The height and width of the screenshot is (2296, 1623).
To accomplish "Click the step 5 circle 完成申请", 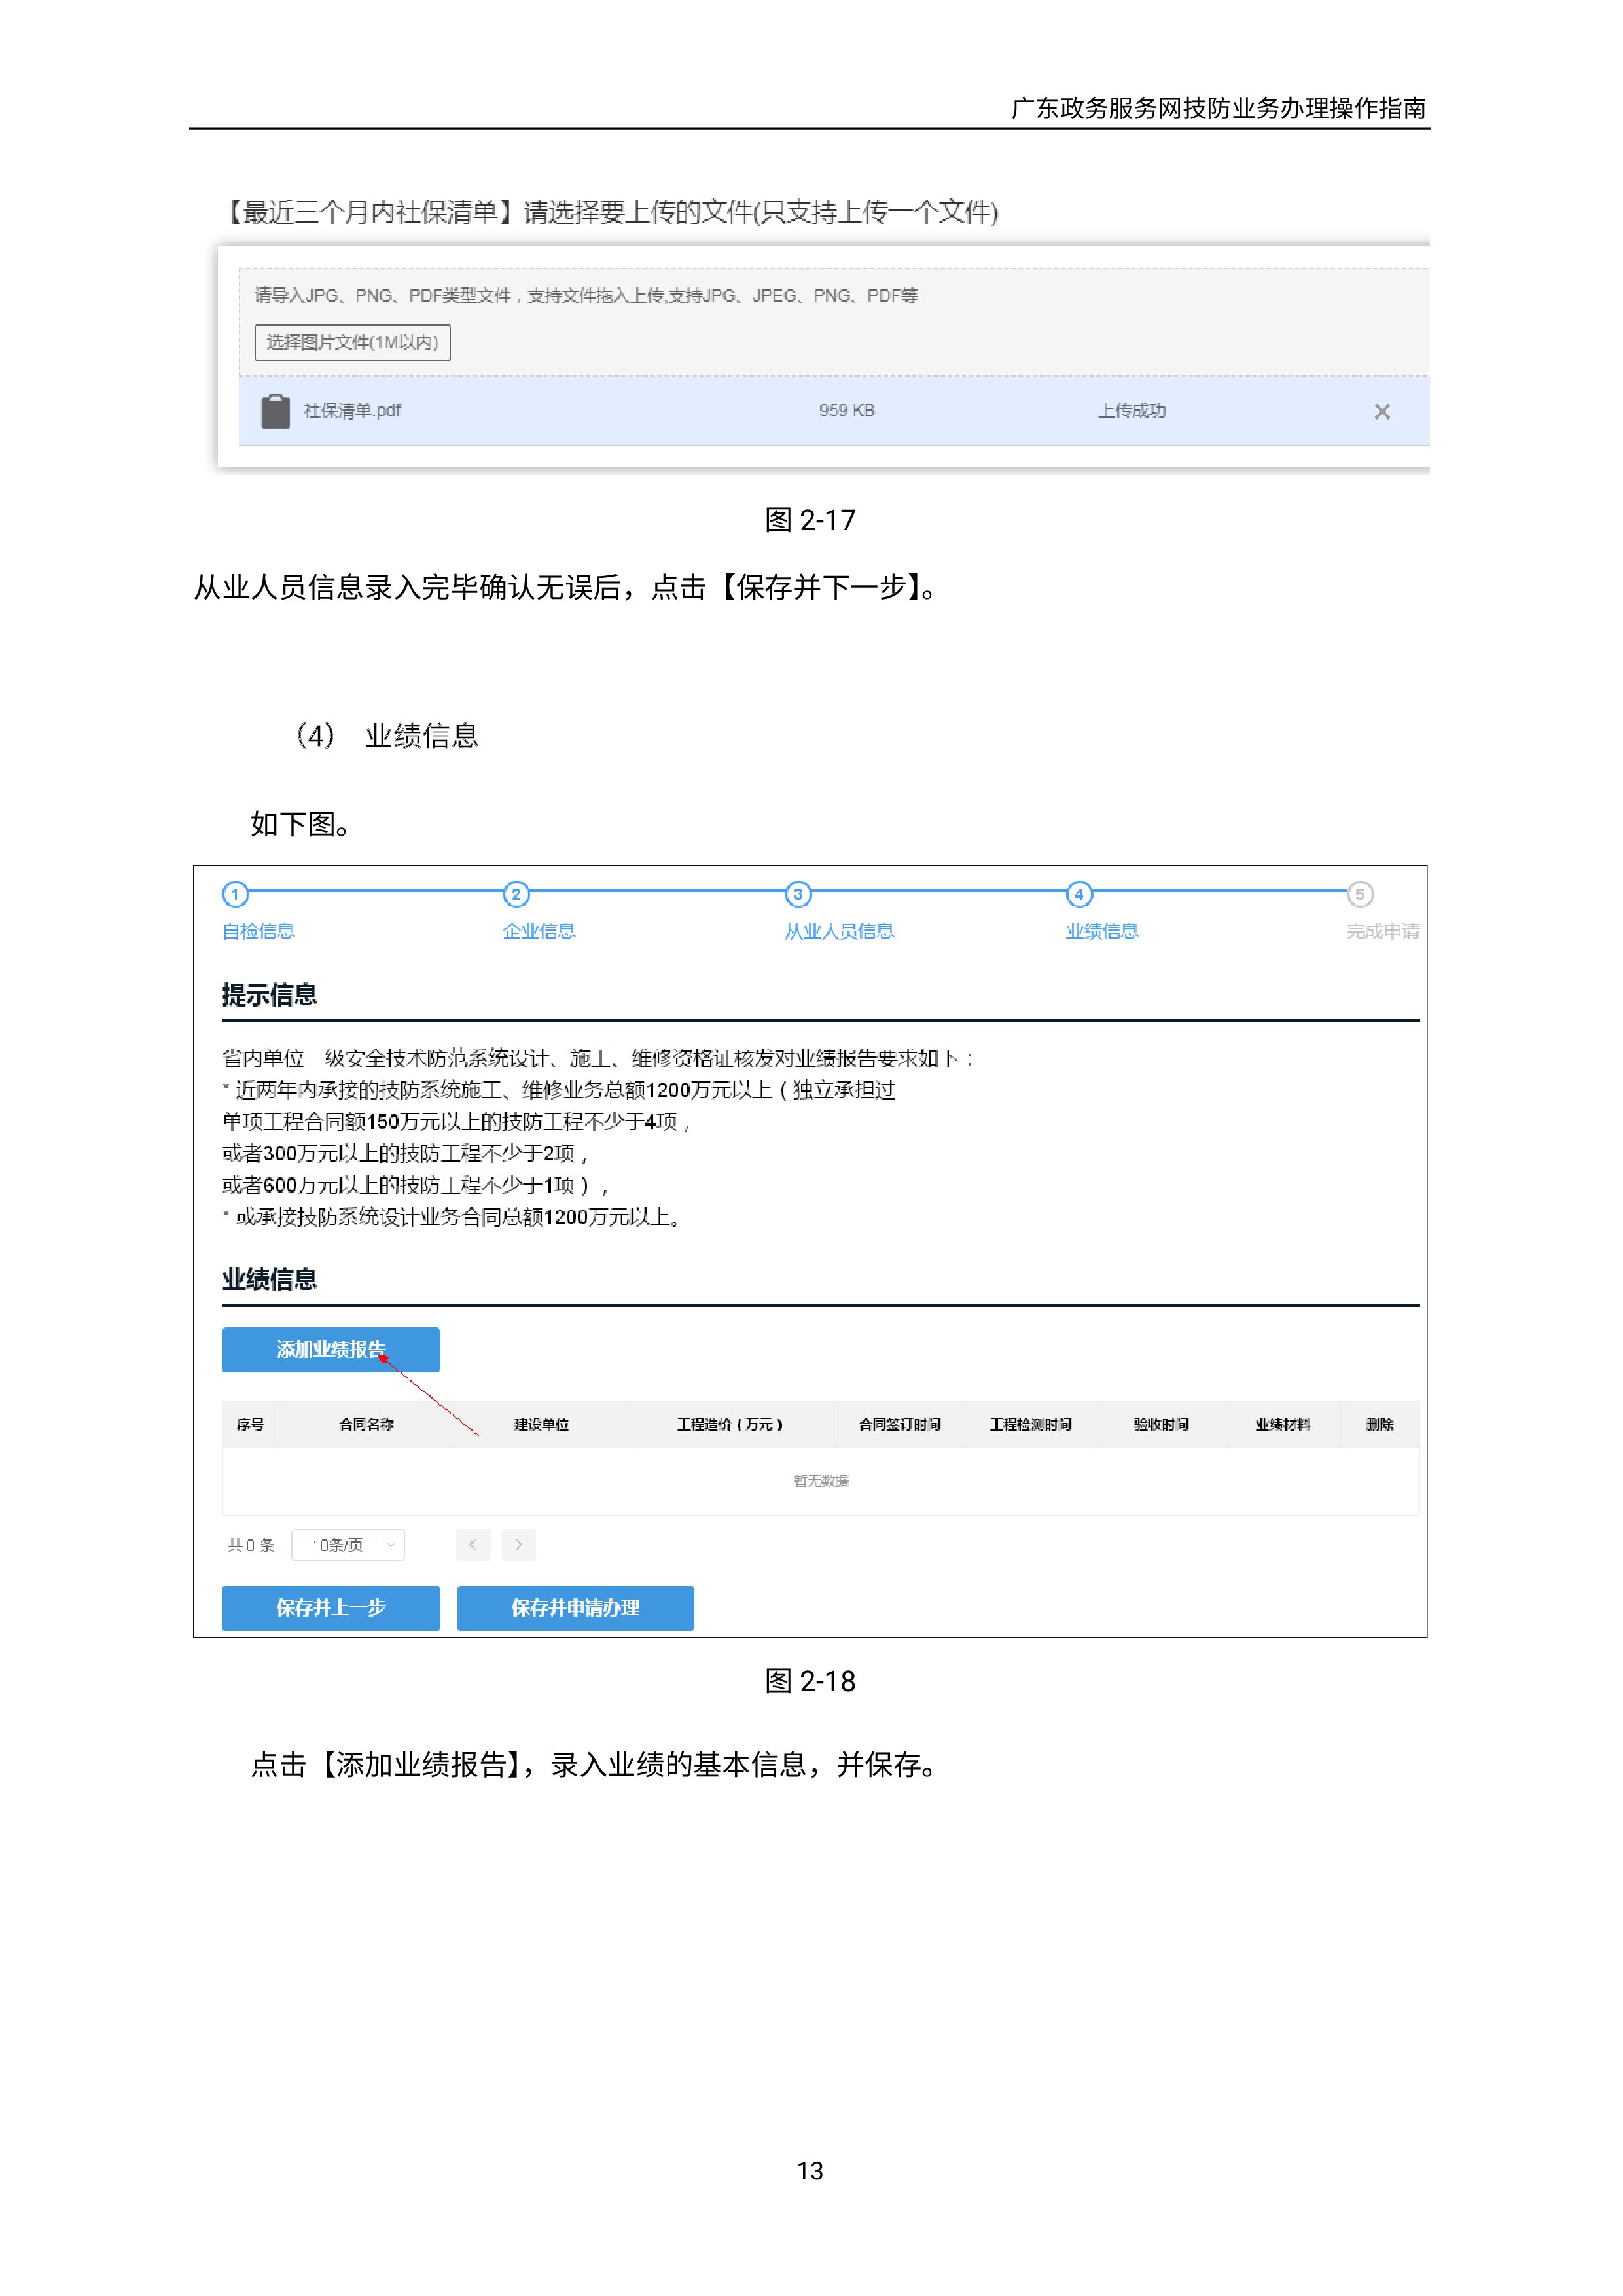I will click(x=1359, y=893).
